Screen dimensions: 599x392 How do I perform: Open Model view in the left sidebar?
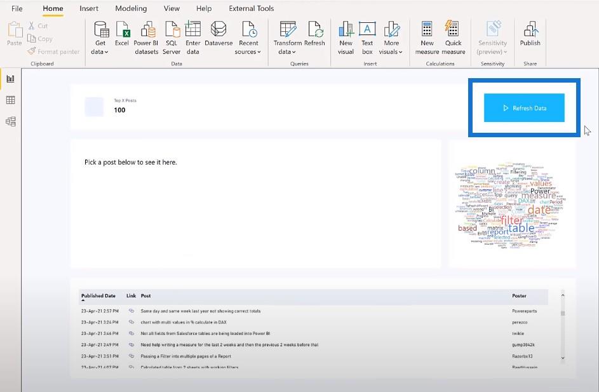(11, 121)
